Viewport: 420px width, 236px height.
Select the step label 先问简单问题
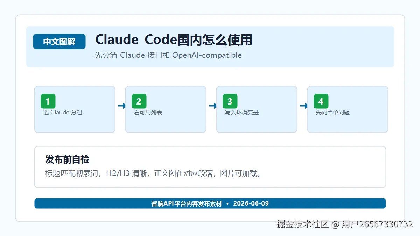pos(333,113)
